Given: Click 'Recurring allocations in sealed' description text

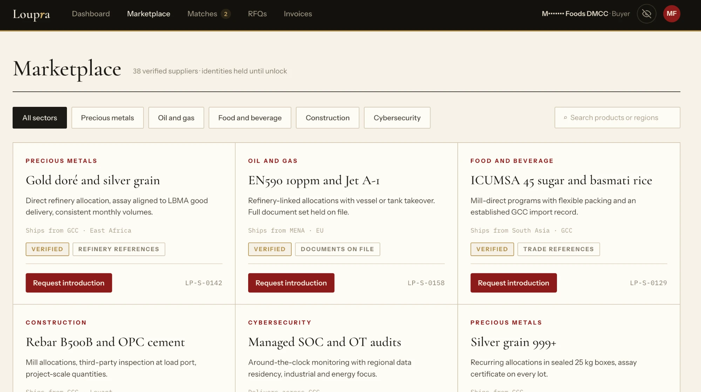Looking at the screenshot, I should coord(553,368).
